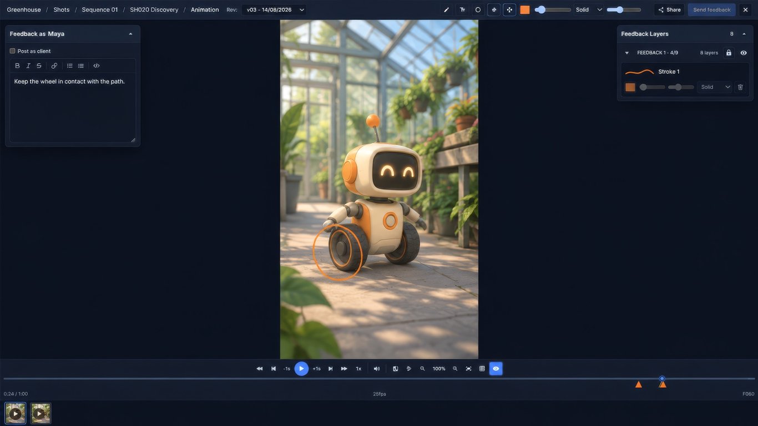Open Sequence 01 breadcrumb

coord(100,9)
